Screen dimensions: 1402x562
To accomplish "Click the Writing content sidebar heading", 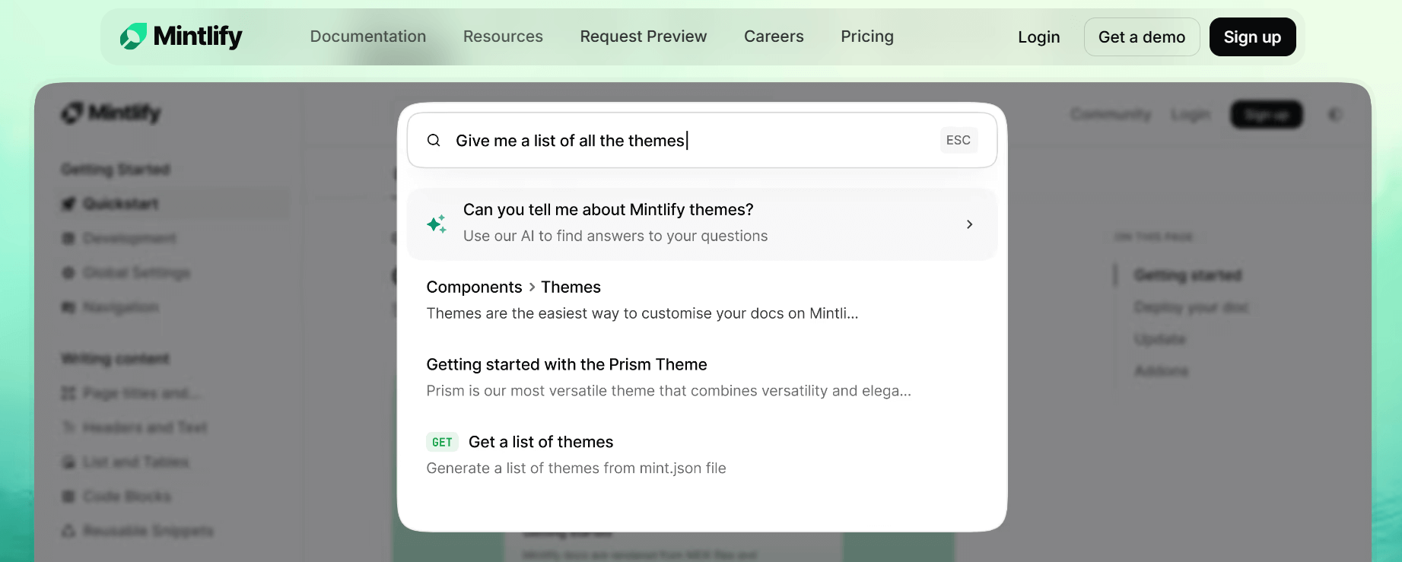I will click(x=116, y=358).
